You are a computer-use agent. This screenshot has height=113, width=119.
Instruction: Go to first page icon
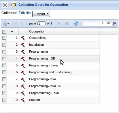[15, 24]
